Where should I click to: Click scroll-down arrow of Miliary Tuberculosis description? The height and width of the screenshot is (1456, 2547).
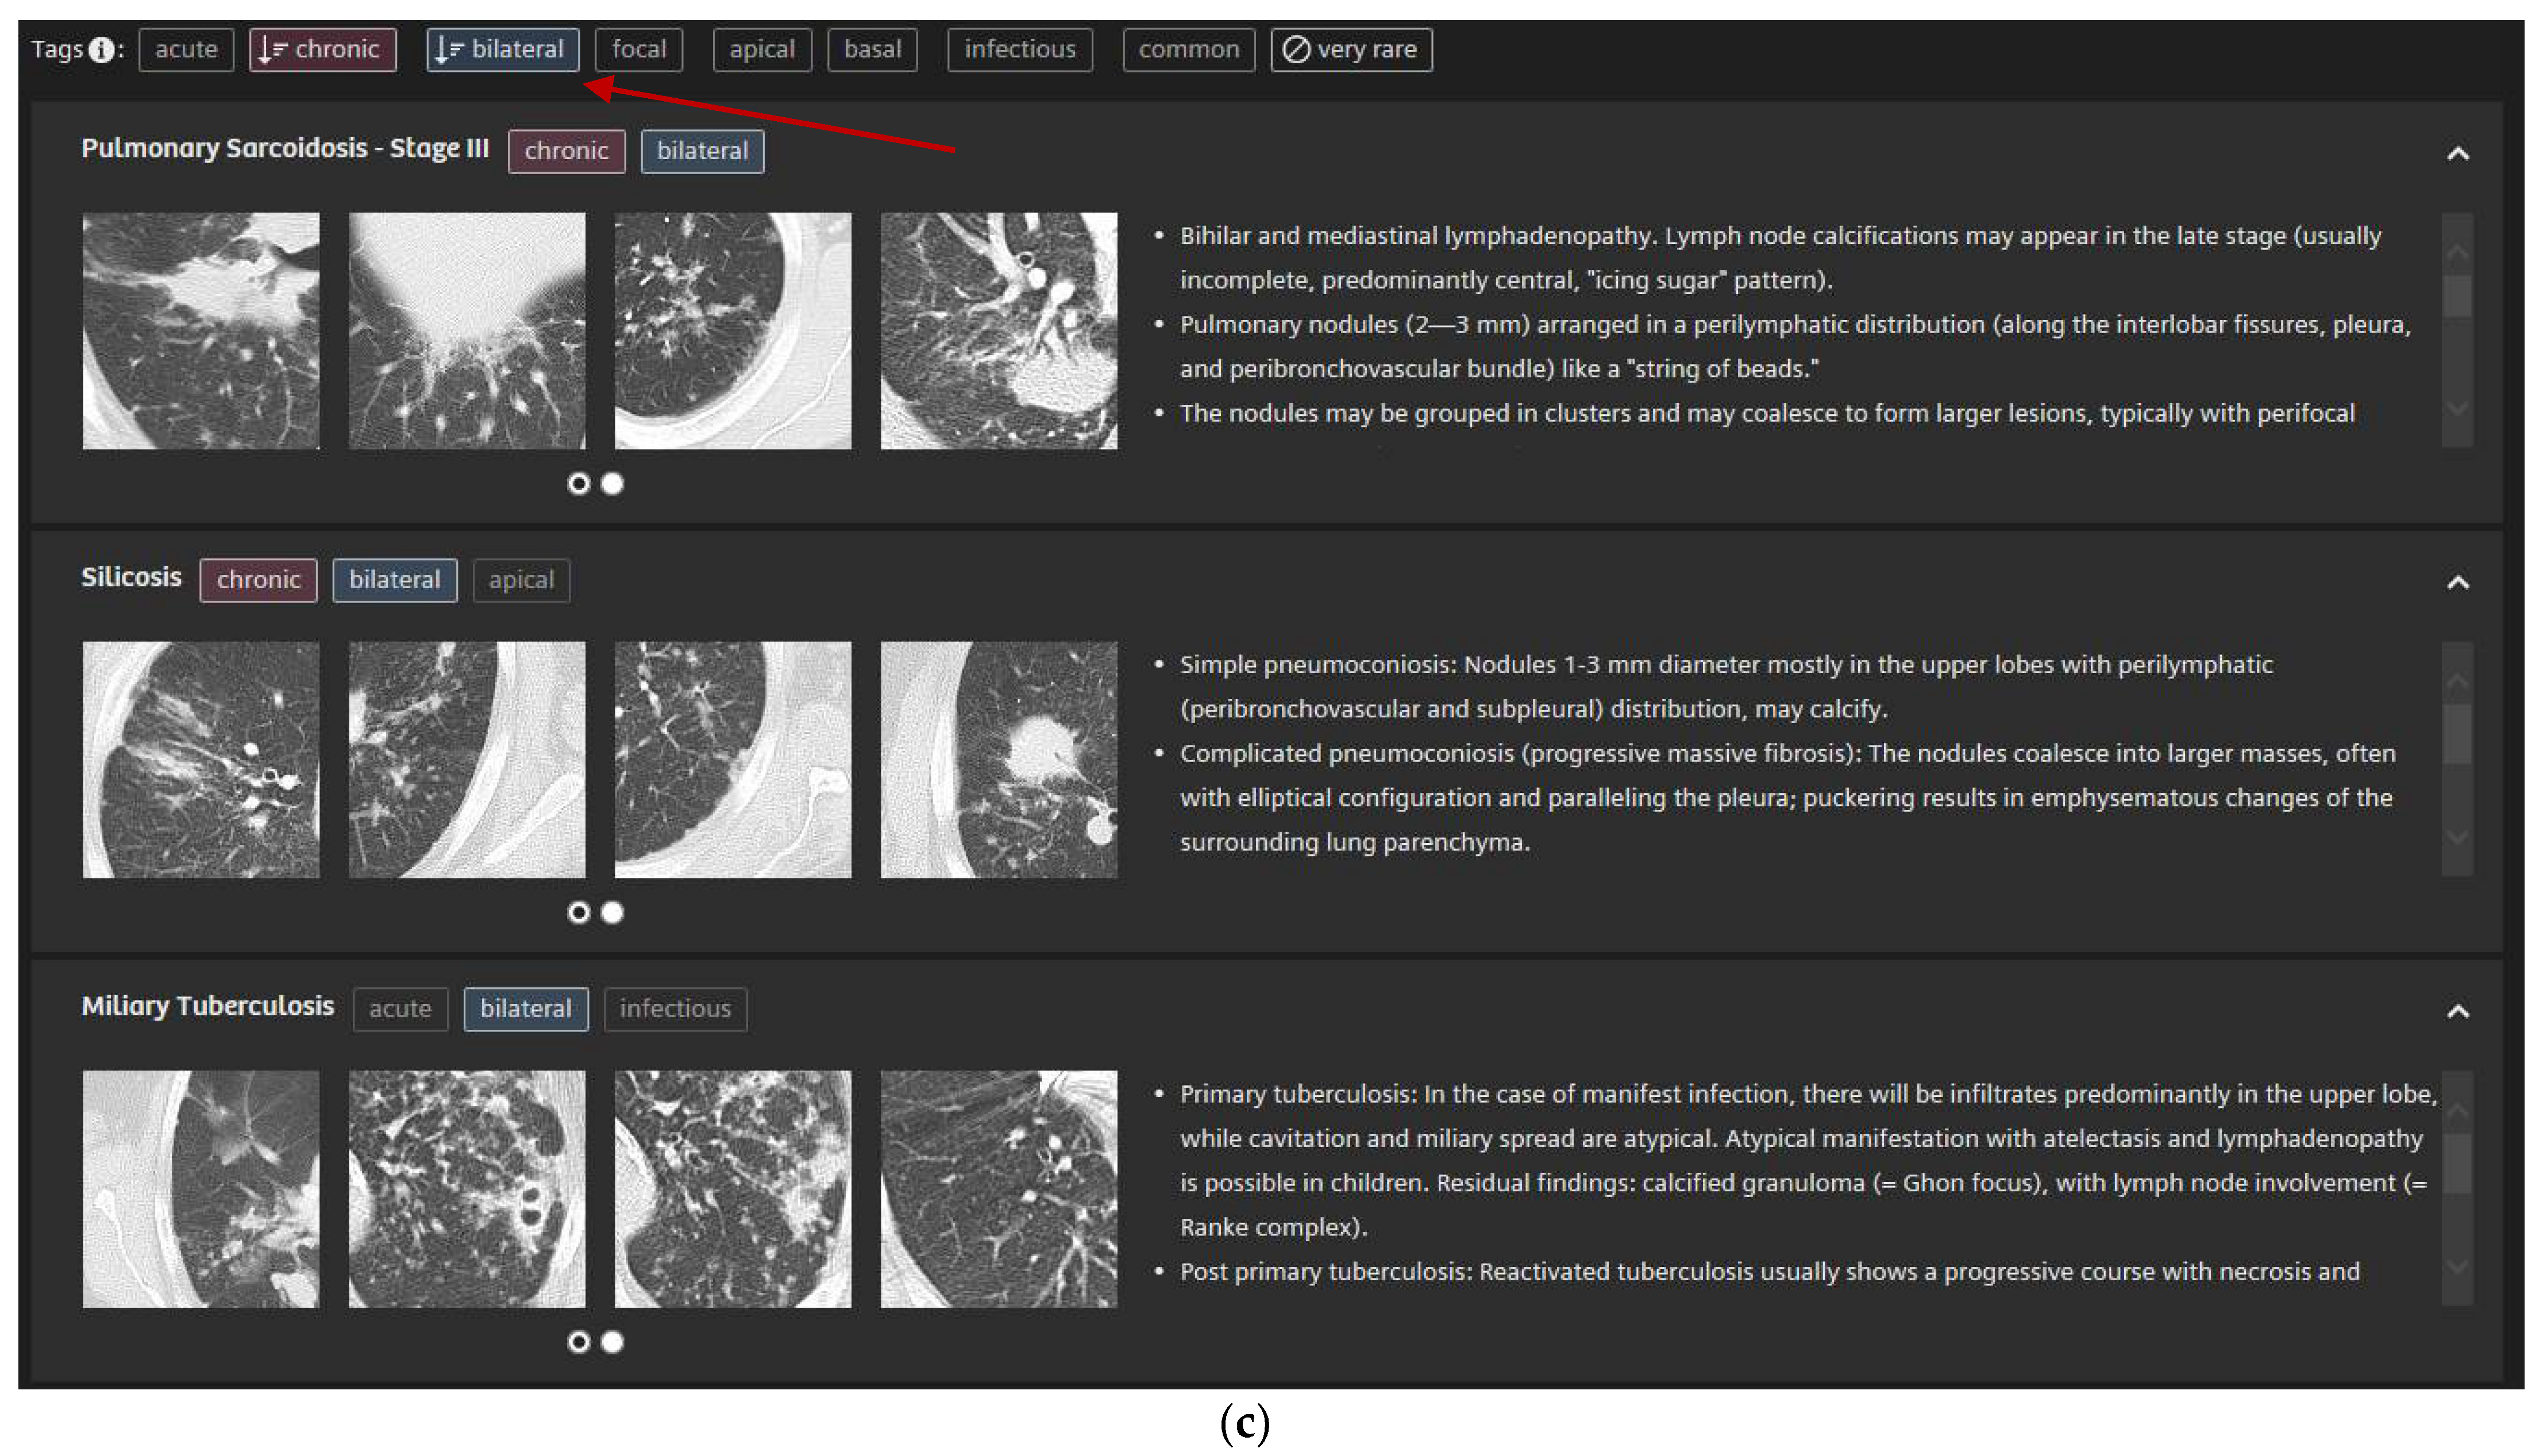(2457, 1266)
